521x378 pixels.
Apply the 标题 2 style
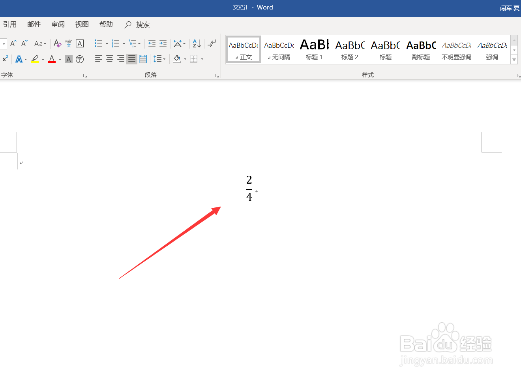click(x=350, y=49)
